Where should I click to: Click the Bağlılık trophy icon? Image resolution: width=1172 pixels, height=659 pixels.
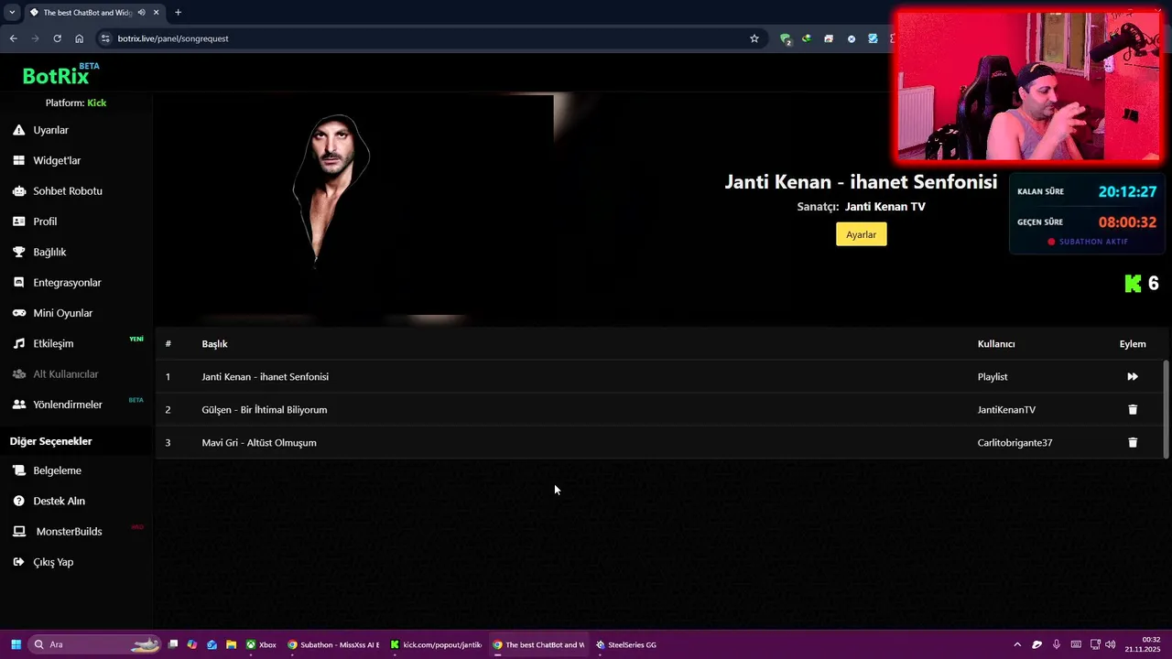pos(18,252)
